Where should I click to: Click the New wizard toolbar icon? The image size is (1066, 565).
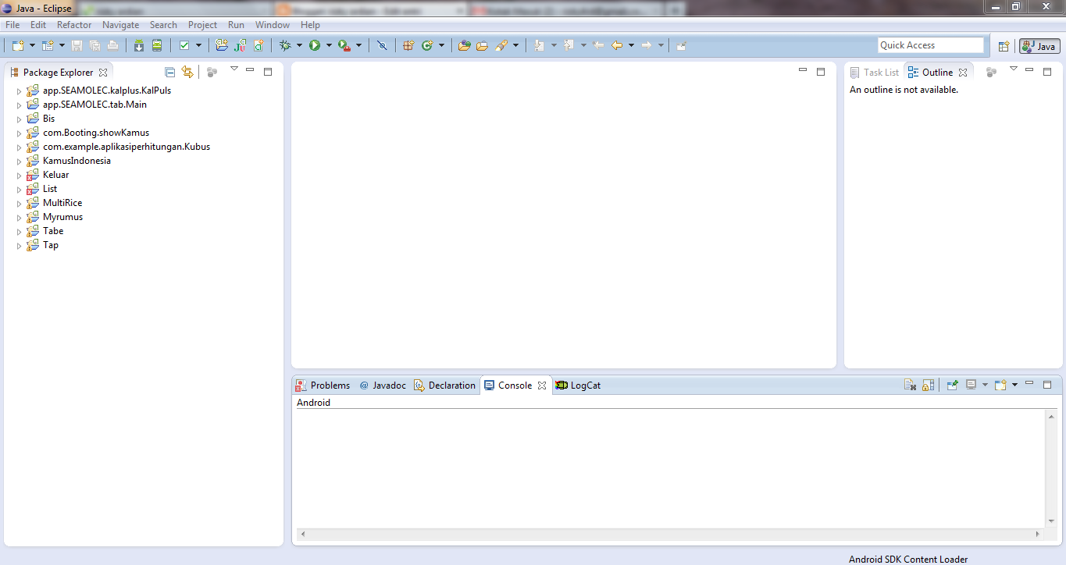pyautogui.click(x=18, y=46)
